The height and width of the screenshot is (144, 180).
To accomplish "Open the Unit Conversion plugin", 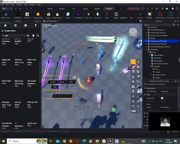I will 171,15.
